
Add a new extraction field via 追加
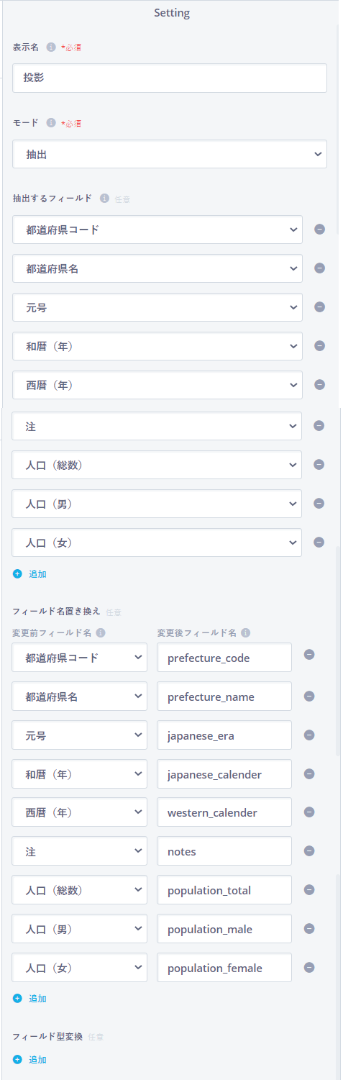29,574
